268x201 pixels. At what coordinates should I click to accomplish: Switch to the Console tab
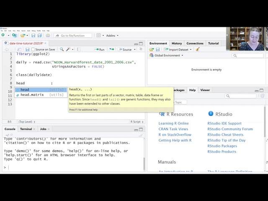coord(10,129)
